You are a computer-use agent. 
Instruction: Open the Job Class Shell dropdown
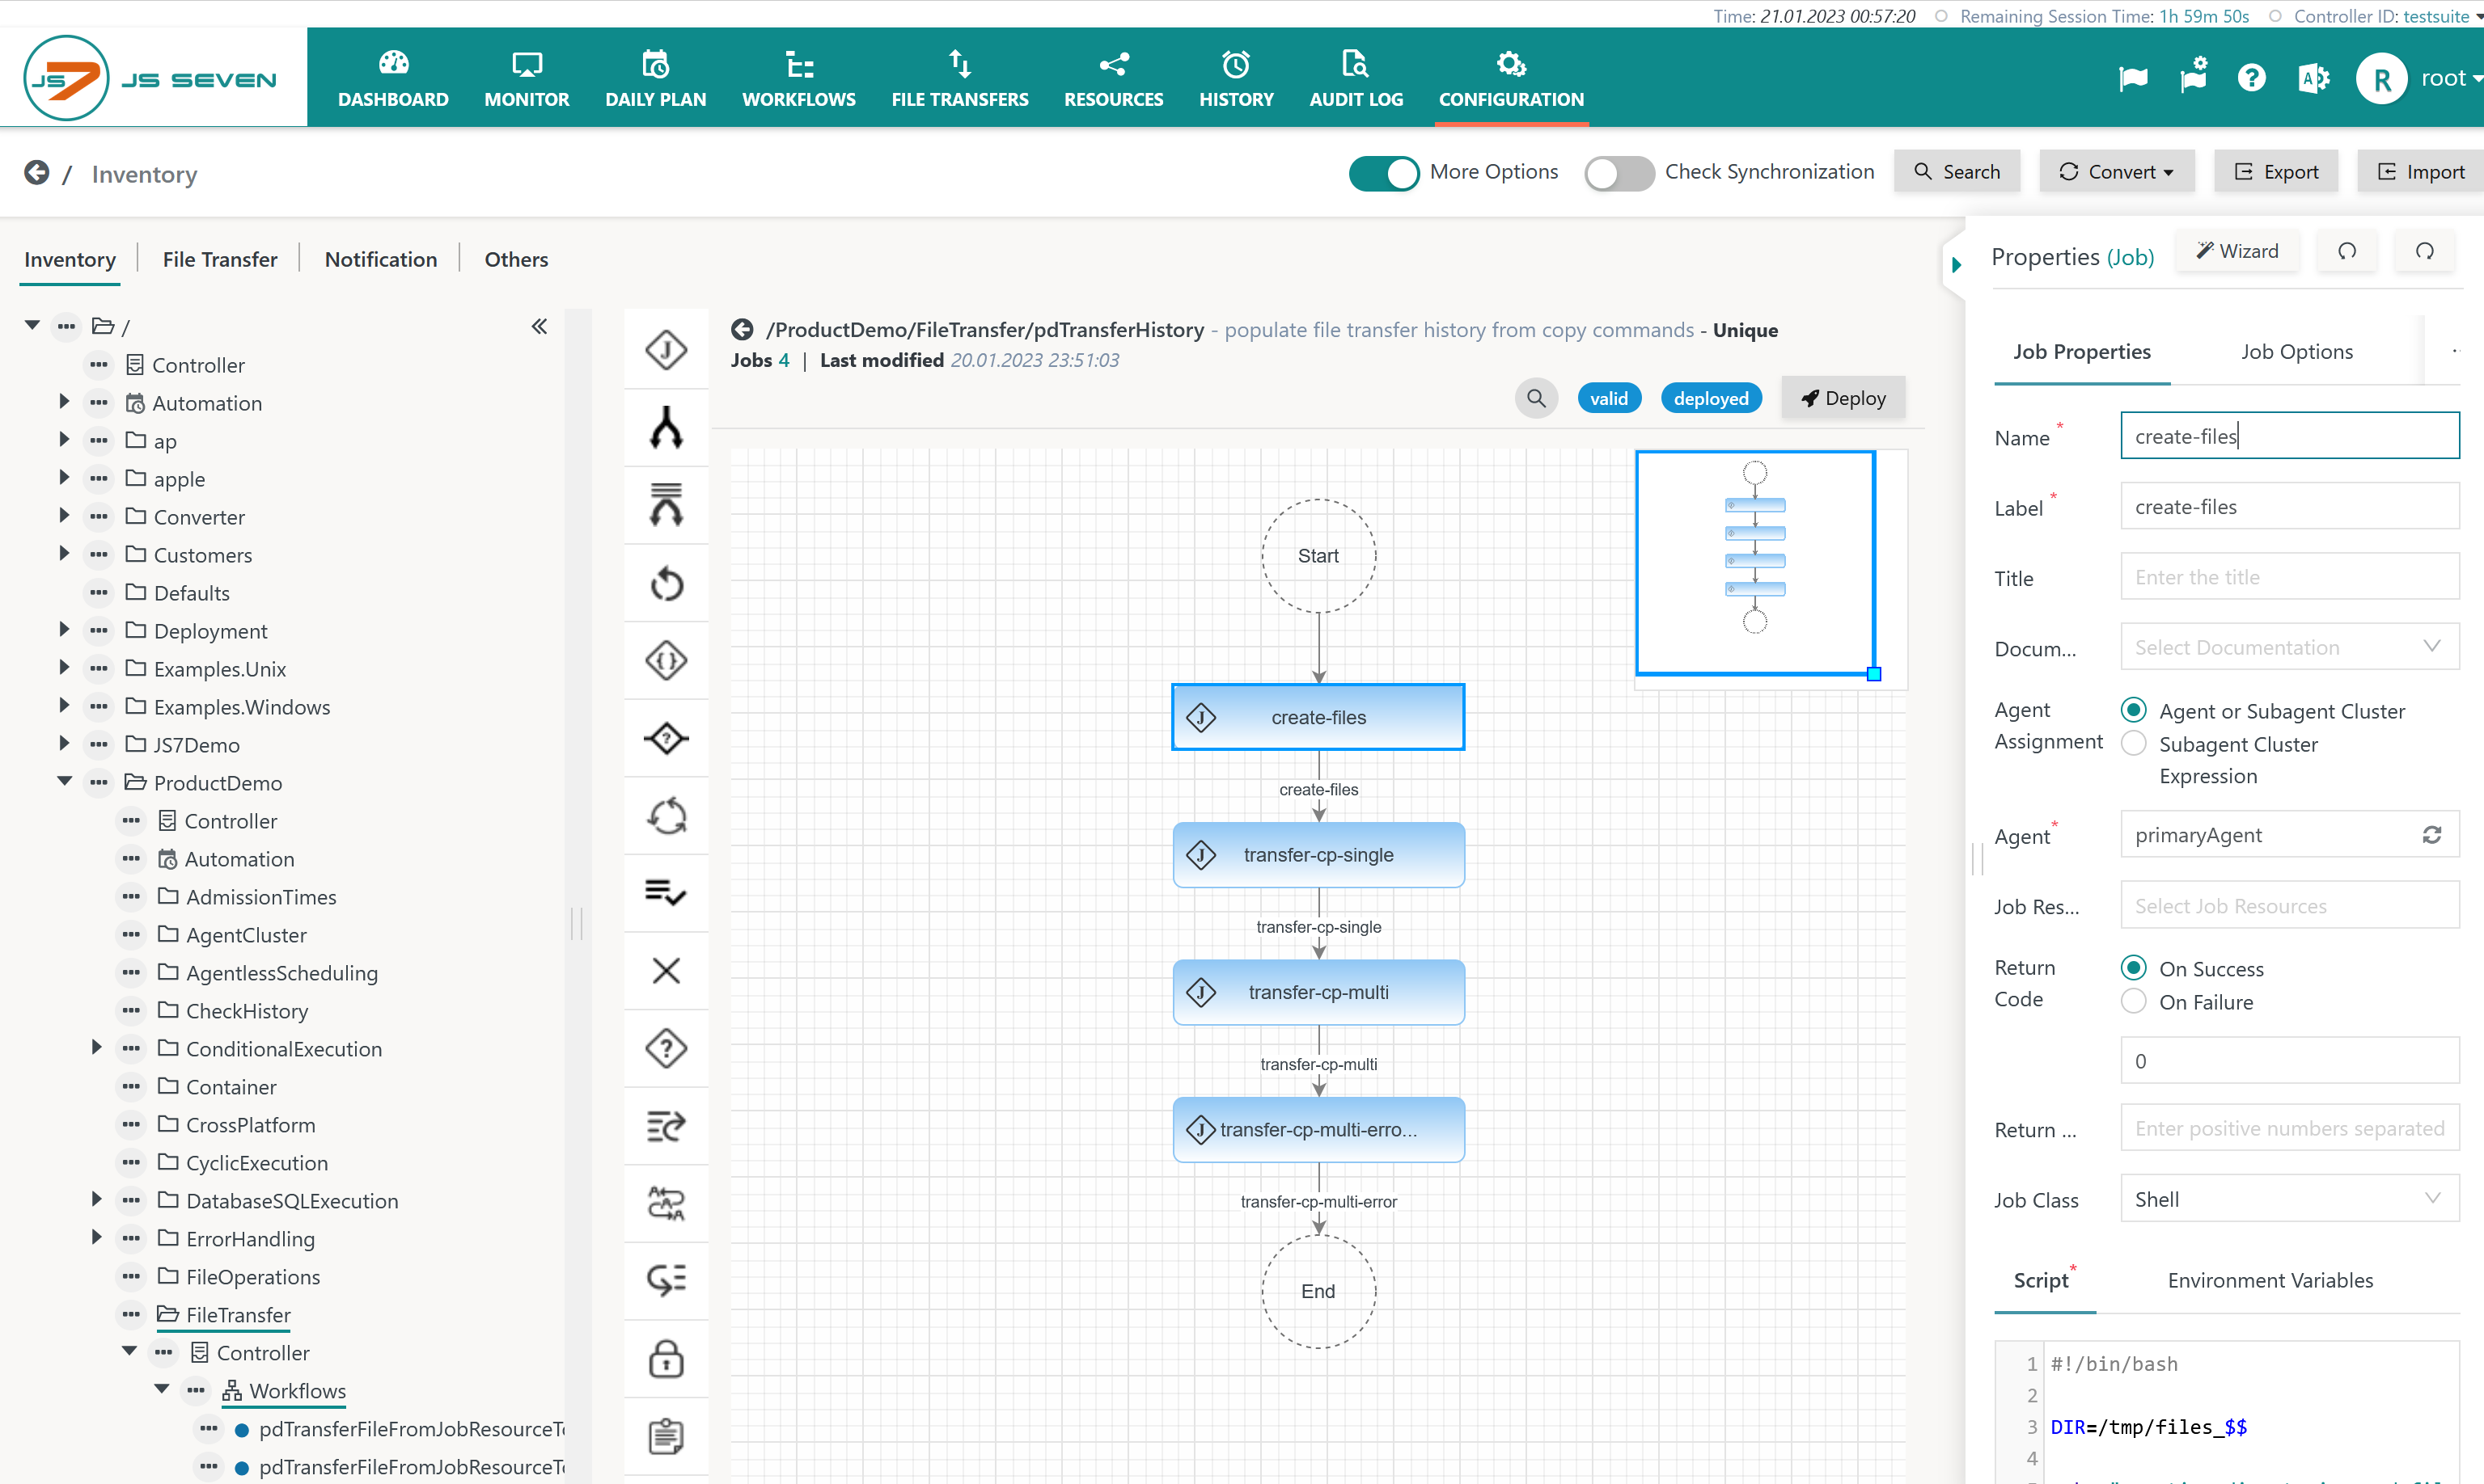coord(2289,1199)
